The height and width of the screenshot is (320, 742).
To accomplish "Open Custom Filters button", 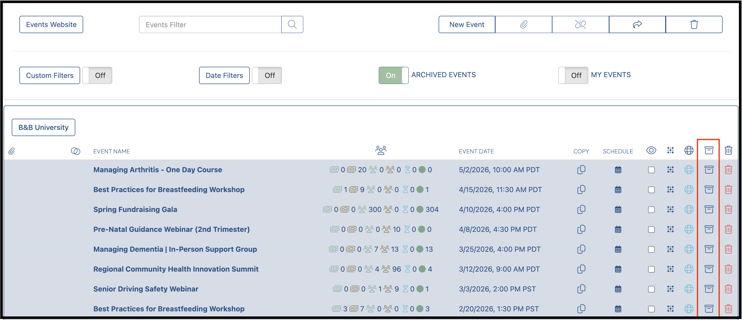I will click(50, 75).
